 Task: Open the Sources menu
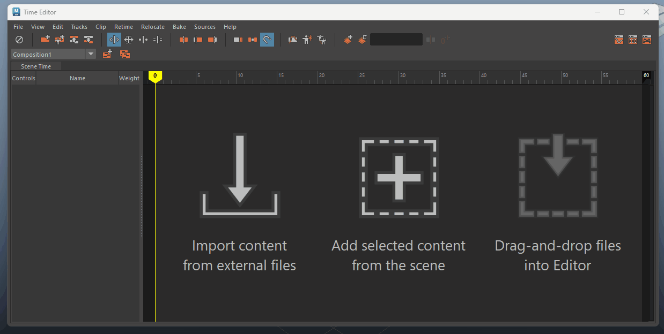pos(204,27)
